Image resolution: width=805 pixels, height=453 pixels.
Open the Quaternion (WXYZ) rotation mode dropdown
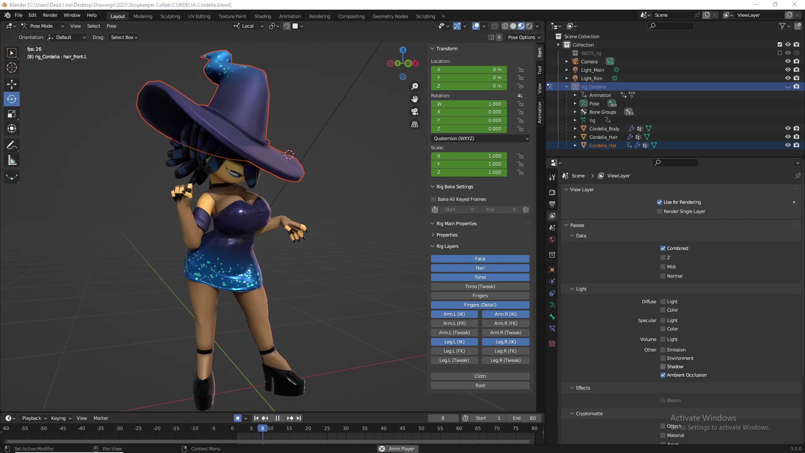[480, 138]
